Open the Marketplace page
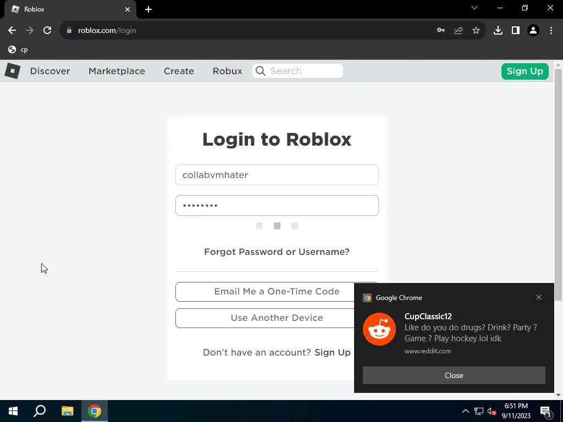 coord(117,71)
